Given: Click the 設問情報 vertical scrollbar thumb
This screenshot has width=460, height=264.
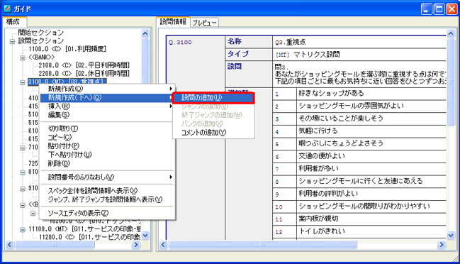Looking at the screenshot, I should pyautogui.click(x=451, y=82).
